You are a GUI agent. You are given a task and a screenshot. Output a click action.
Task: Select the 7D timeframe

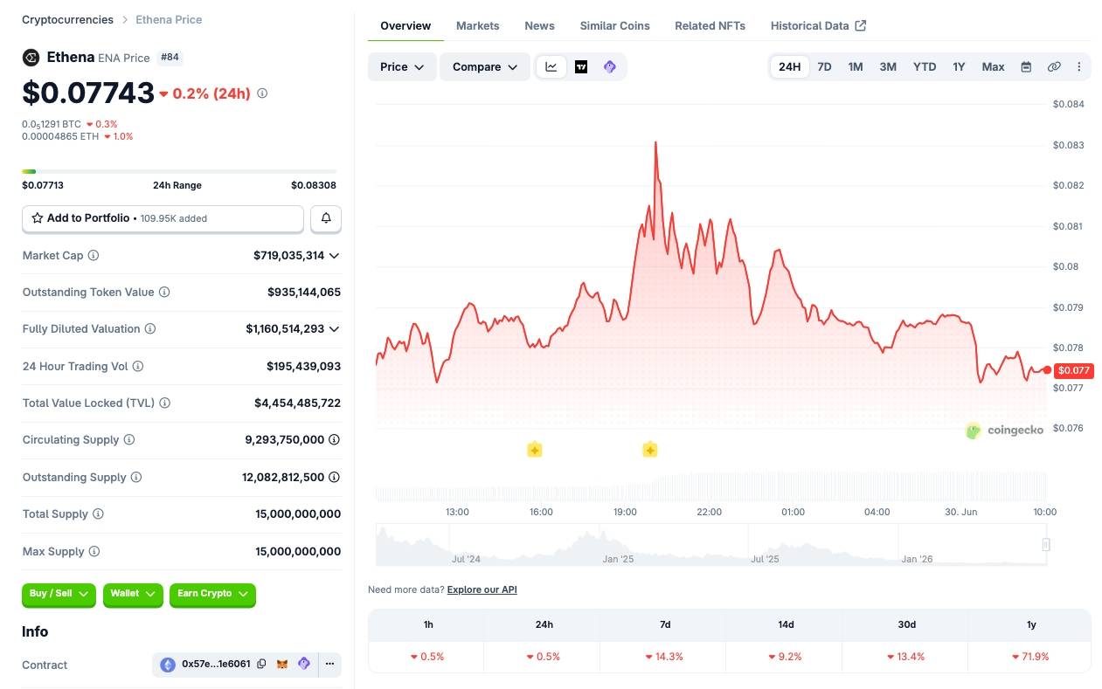[824, 67]
